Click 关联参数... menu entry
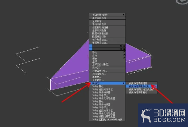This screenshot has width=188, height=127. point(107,80)
